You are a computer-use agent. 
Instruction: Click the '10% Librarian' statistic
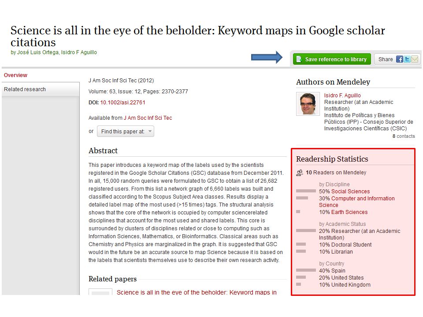(336, 252)
